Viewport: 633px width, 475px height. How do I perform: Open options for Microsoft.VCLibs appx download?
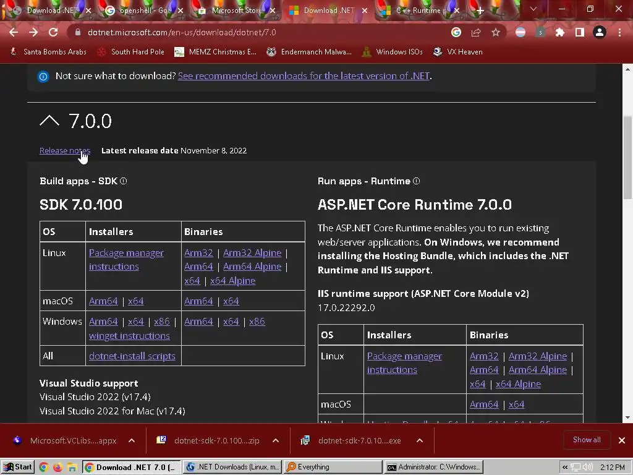coord(132,440)
